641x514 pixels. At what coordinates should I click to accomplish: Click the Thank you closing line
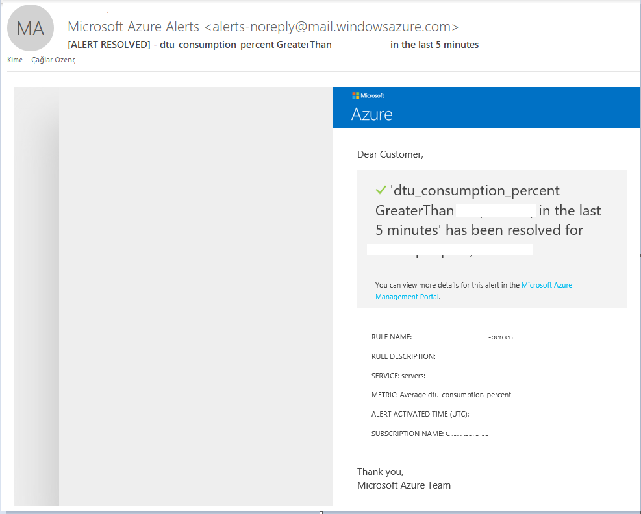click(380, 472)
